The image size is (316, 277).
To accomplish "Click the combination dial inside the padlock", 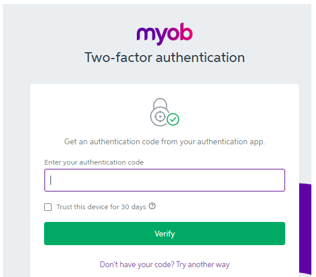I will point(160,116).
